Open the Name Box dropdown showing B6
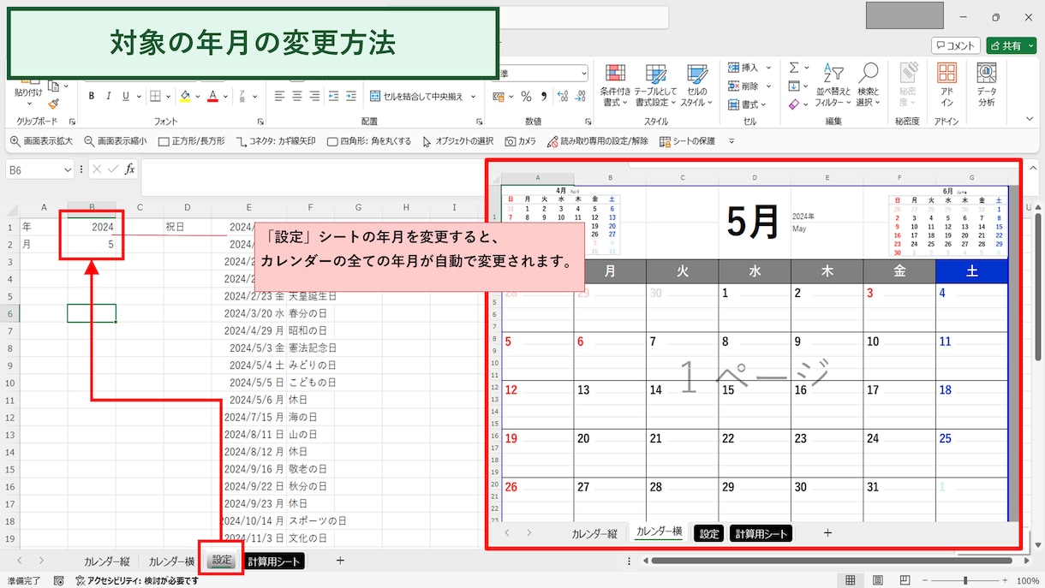 68,170
